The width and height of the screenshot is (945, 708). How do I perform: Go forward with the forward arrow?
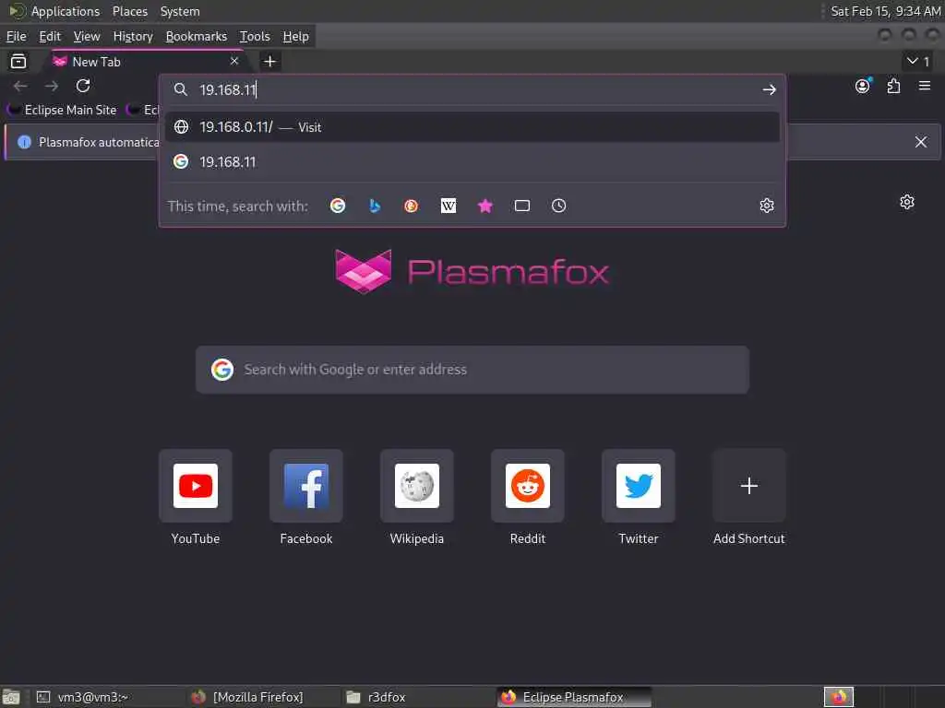(x=52, y=86)
